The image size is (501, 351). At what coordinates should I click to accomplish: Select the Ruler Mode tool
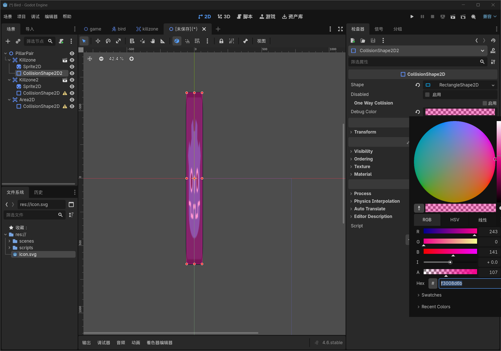[x=163, y=41]
